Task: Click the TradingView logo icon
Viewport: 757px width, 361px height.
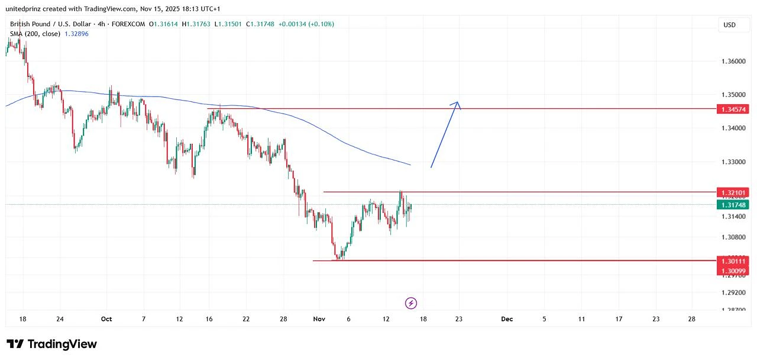Action: click(x=15, y=344)
